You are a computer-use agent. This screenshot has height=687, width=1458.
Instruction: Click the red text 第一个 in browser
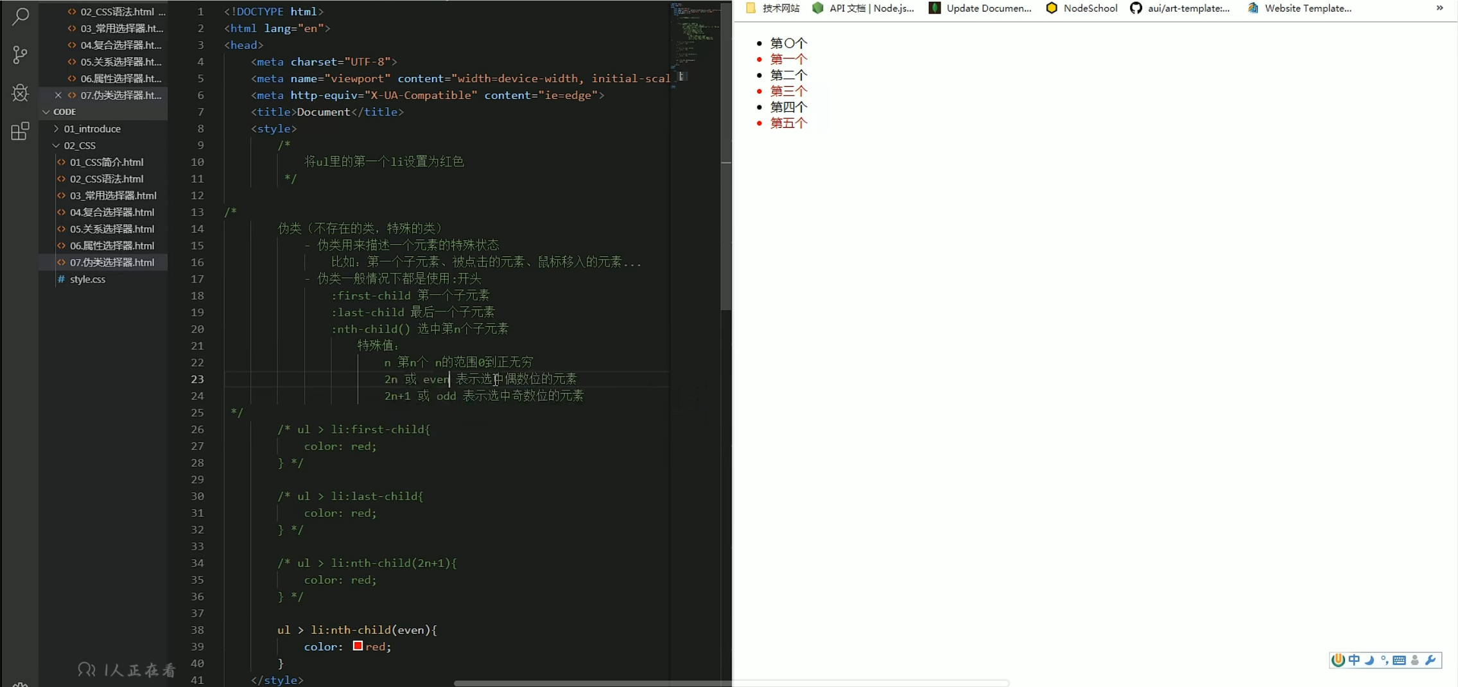[x=788, y=59]
